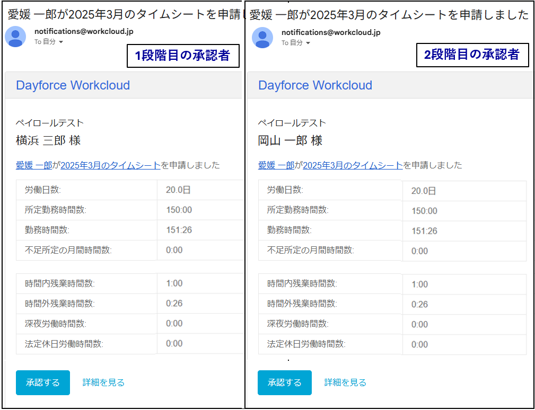Viewport: 535px width, 410px height.
Task: Open 愛媛 一郎 link in 1段階目の承認者 email
Action: click(34, 165)
